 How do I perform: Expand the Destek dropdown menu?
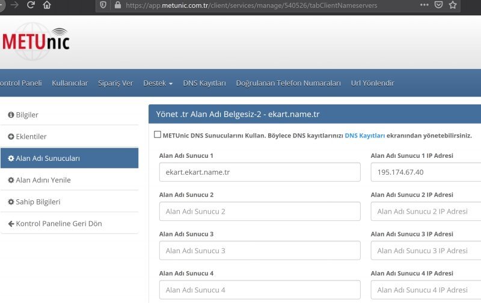tap(158, 83)
